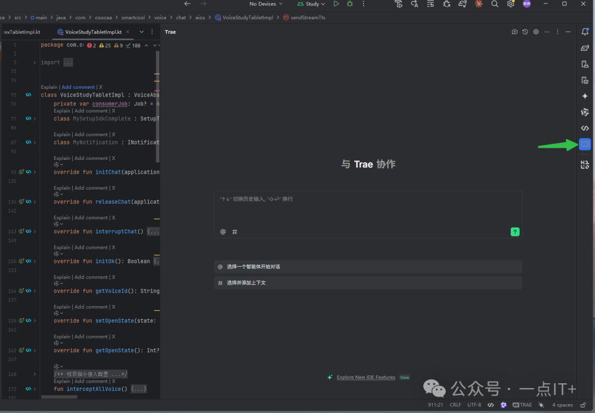The height and width of the screenshot is (413, 595).
Task: Open Trae chat history clock icon
Action: [525, 32]
